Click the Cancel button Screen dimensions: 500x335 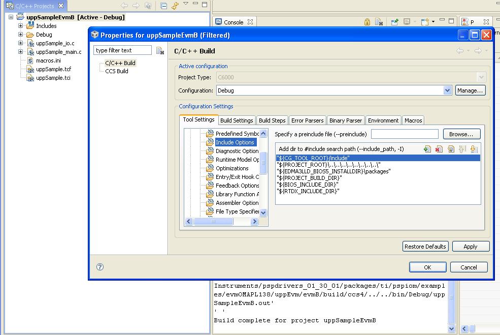click(469, 267)
